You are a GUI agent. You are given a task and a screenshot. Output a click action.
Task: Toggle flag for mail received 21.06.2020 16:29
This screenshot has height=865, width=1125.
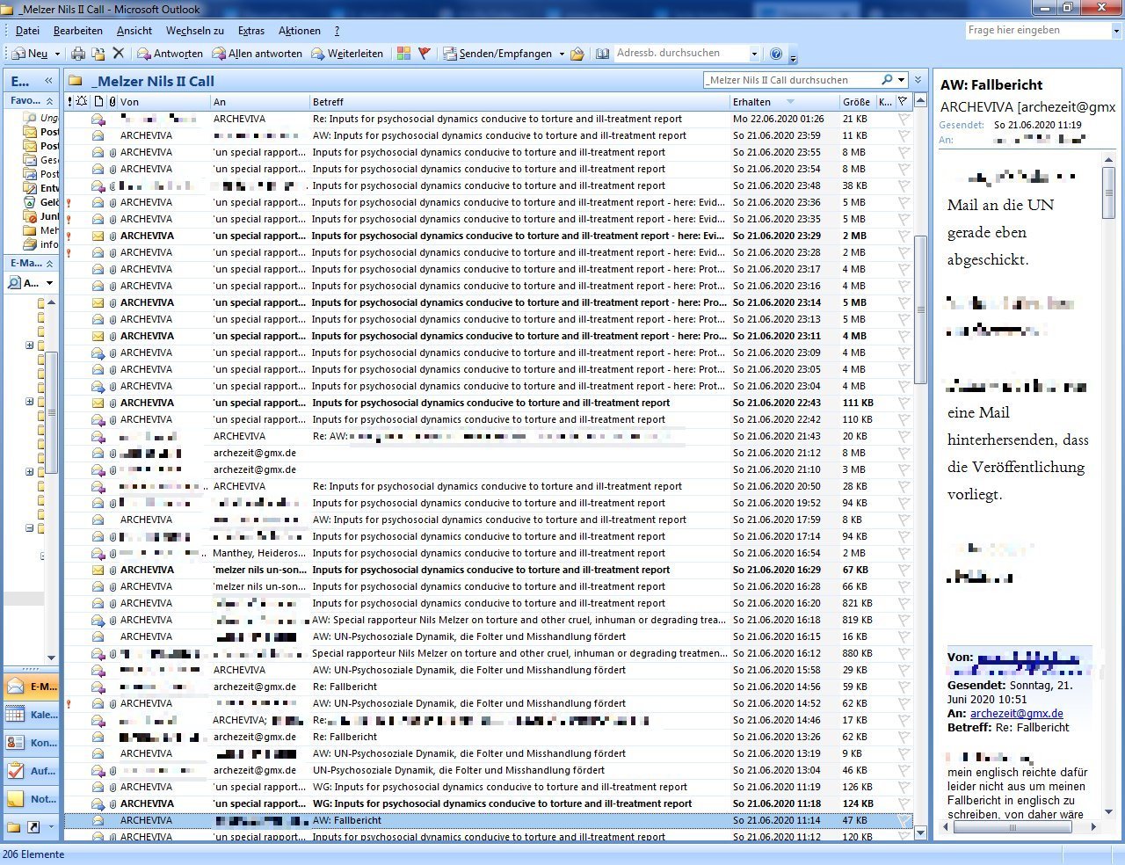click(x=904, y=570)
